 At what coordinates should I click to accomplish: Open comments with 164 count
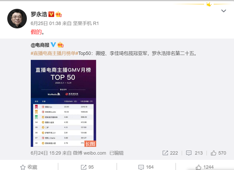pyautogui.click(x=146, y=167)
